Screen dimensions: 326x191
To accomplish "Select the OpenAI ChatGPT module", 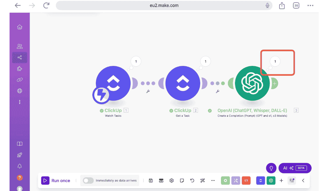I will [252, 83].
